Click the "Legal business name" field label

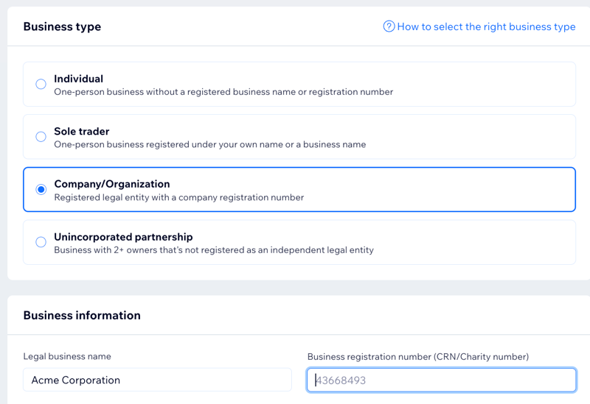coord(67,356)
